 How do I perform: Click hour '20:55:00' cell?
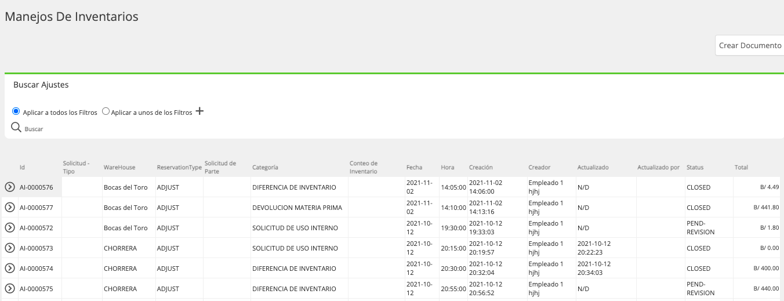coord(453,289)
